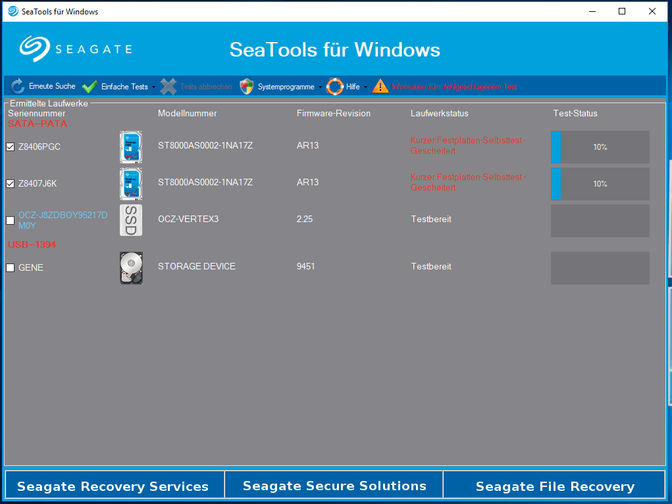Viewport: 672px width, 504px height.
Task: Click the Ermittelte Laufwerke group label
Action: (49, 104)
